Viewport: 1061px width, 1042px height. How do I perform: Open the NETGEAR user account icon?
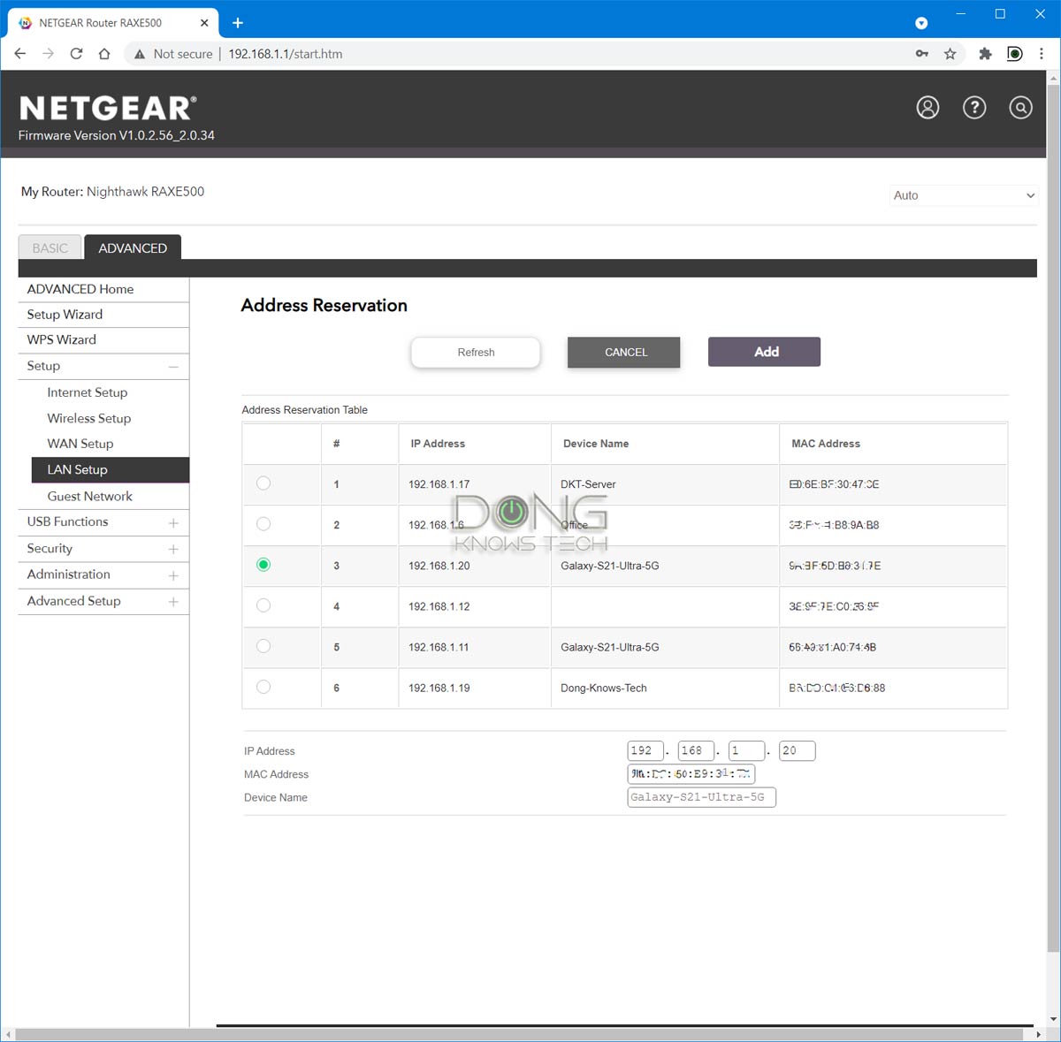tap(927, 108)
